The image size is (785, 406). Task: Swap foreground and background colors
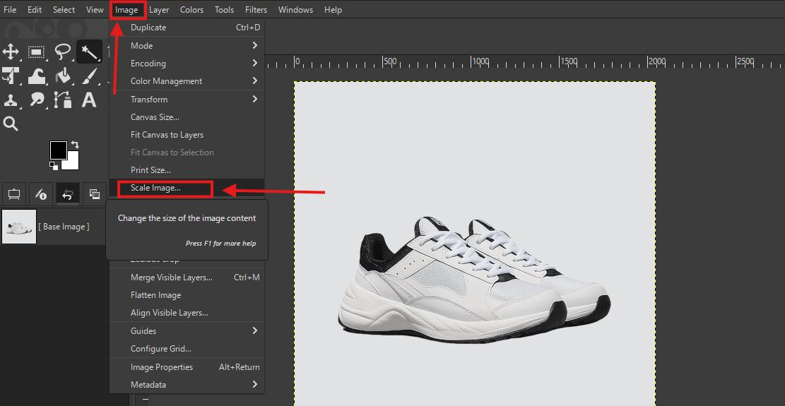(x=74, y=145)
